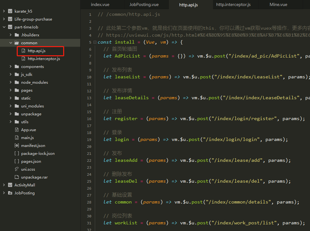Image resolution: width=310 pixels, height=231 pixels.
Task: Expand the .hbuilderx folder
Action: click(10, 35)
